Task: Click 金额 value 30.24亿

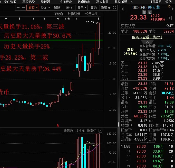Action: [167, 93]
